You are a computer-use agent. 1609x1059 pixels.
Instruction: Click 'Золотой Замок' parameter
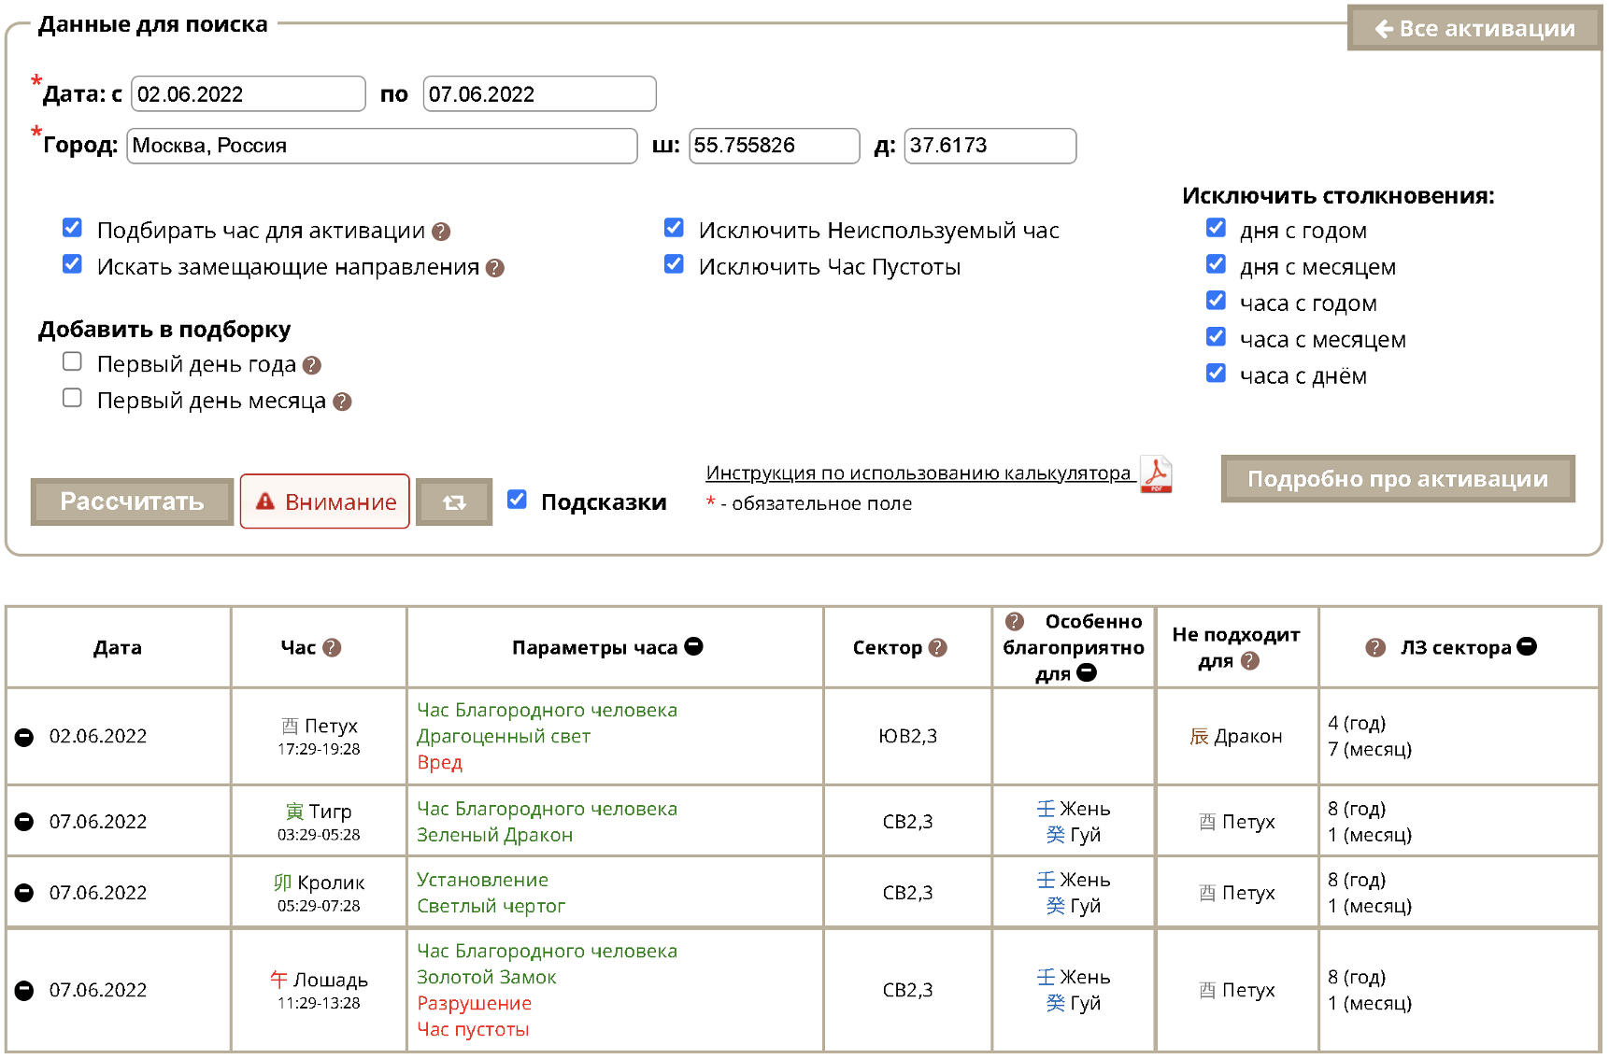tap(486, 978)
